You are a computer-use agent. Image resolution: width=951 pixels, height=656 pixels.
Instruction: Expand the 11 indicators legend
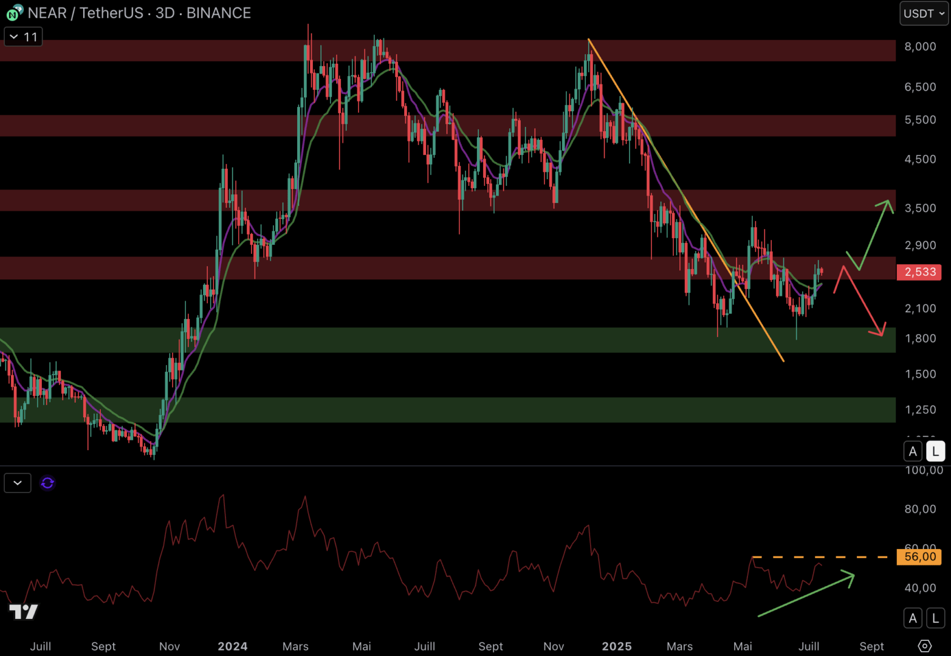[x=24, y=37]
